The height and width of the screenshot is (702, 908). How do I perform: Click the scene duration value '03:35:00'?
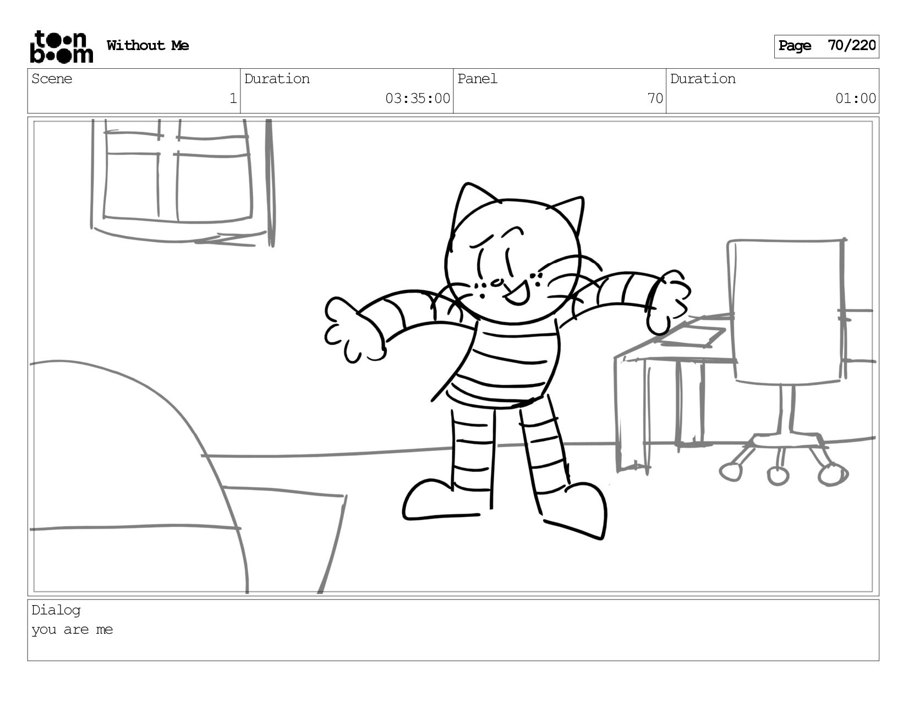click(x=418, y=99)
